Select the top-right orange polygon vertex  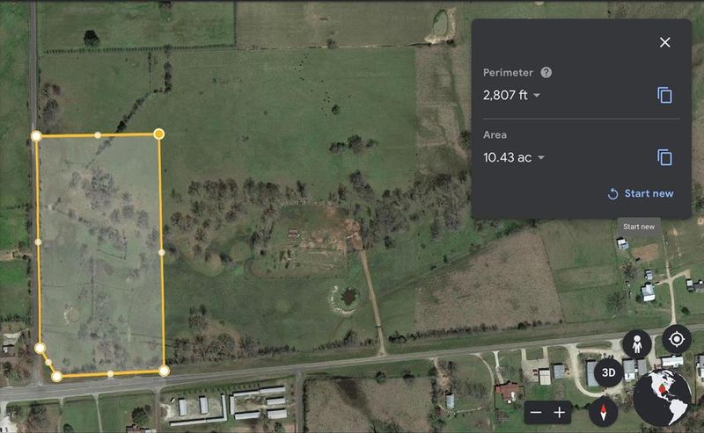click(x=159, y=134)
